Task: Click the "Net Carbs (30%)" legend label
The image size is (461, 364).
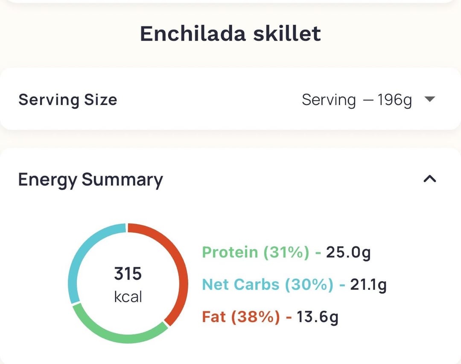Action: (x=267, y=285)
